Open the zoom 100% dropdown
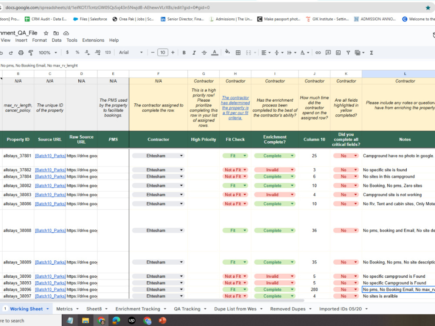 48,53
